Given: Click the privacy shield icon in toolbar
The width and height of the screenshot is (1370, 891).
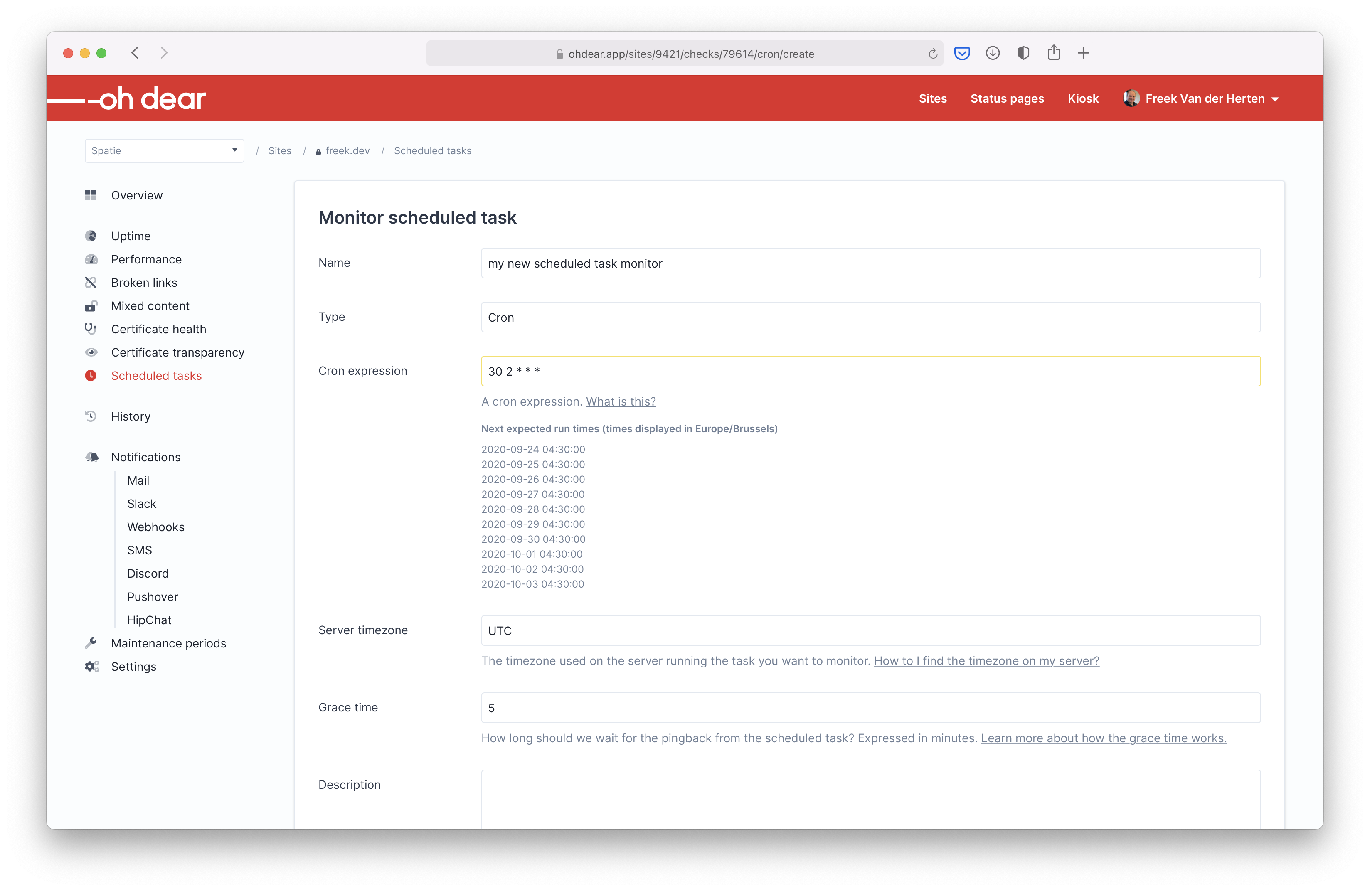Looking at the screenshot, I should (x=1023, y=53).
